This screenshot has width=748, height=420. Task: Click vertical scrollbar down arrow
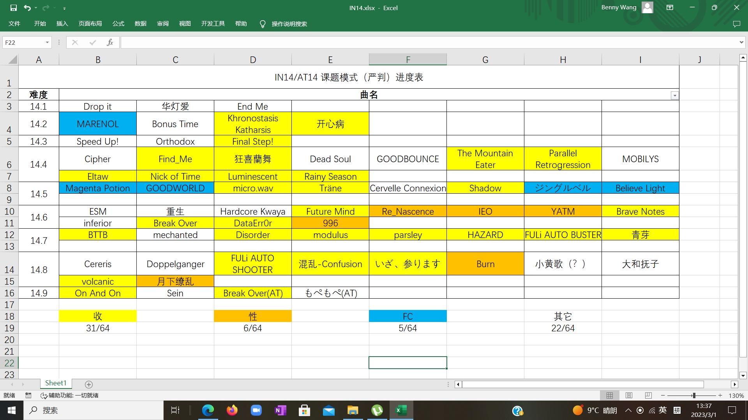pyautogui.click(x=743, y=376)
